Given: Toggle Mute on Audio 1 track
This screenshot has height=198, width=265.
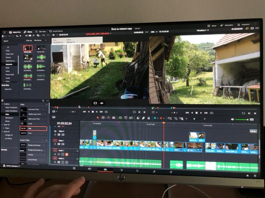Looking at the screenshot, I should click(x=67, y=154).
